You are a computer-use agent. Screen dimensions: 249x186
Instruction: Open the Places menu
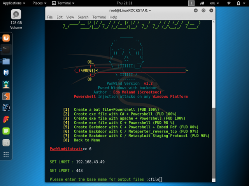[x=39, y=3]
